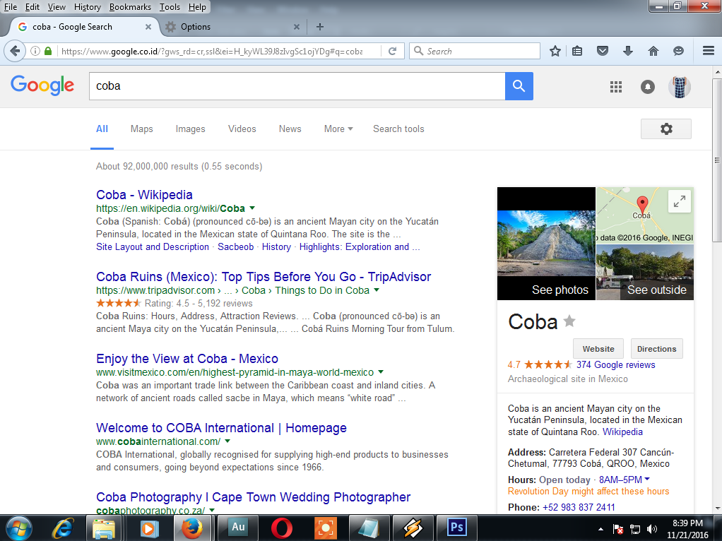Click the green secure padlock icon
This screenshot has width=722, height=541.
coord(48,51)
